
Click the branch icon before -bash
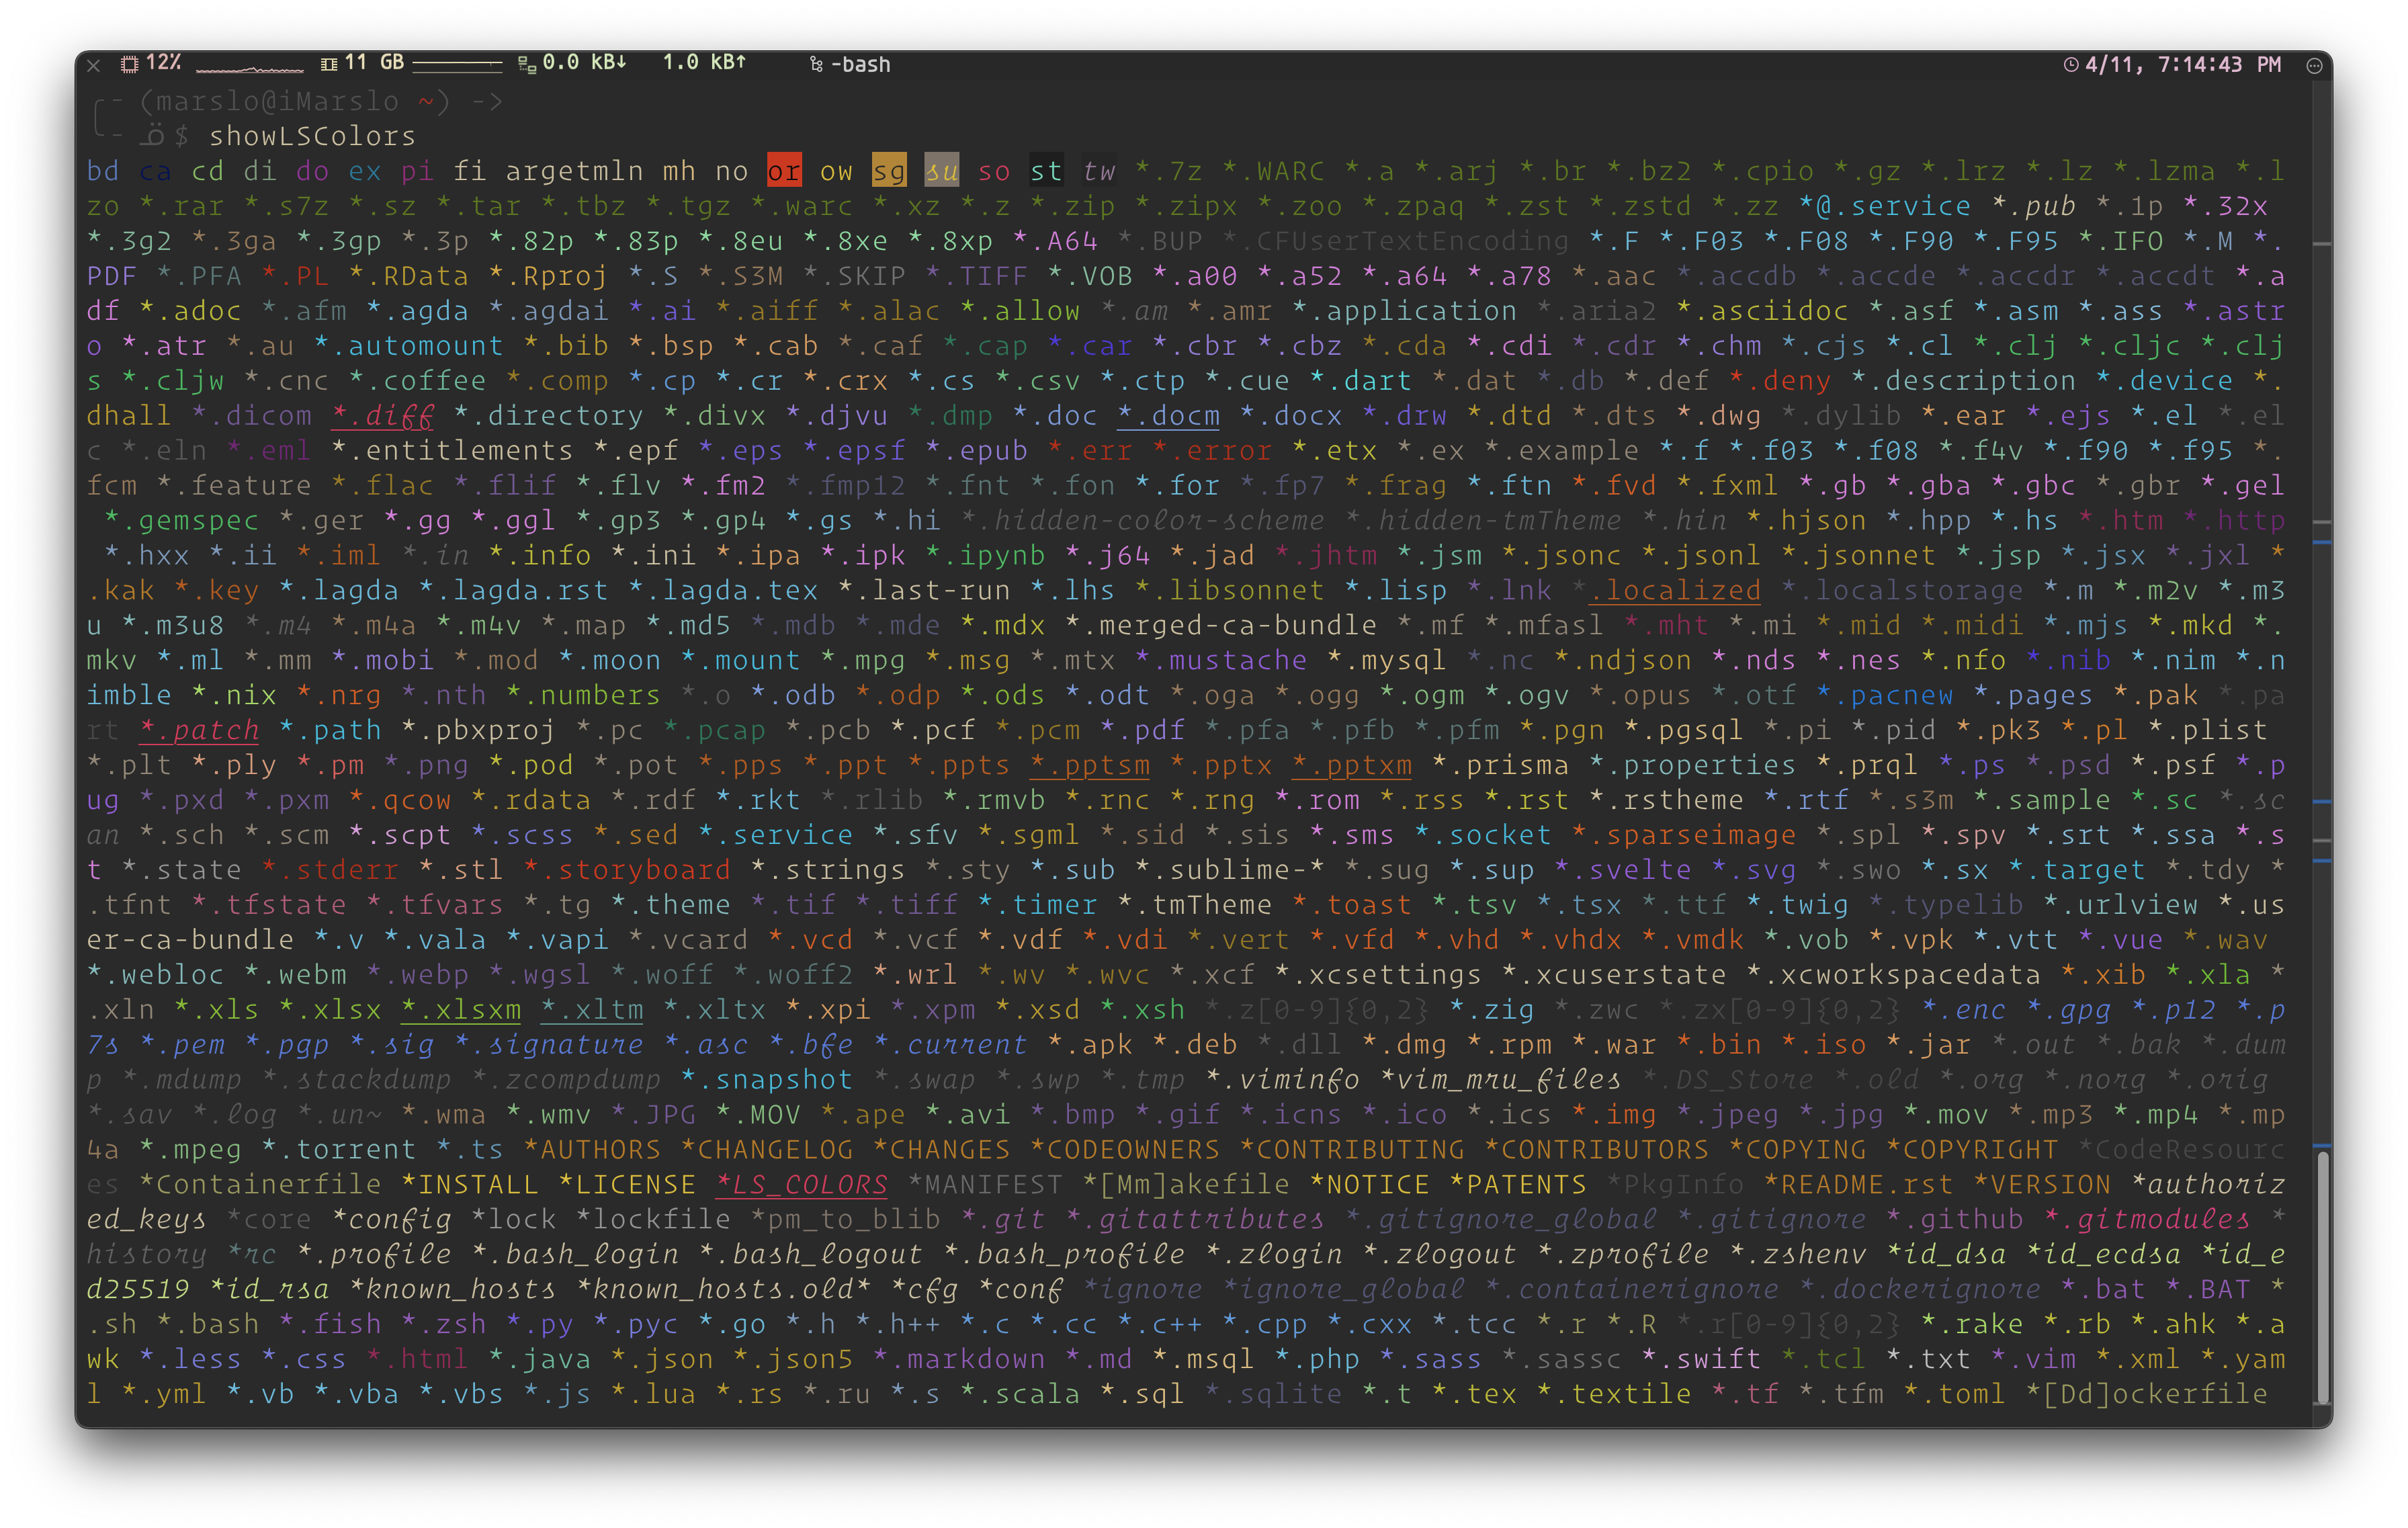click(816, 65)
